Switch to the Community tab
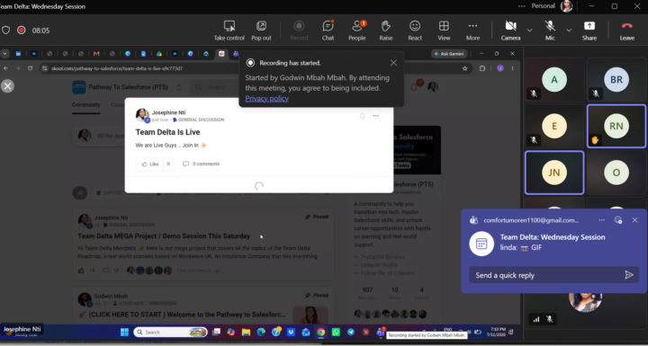 point(86,105)
